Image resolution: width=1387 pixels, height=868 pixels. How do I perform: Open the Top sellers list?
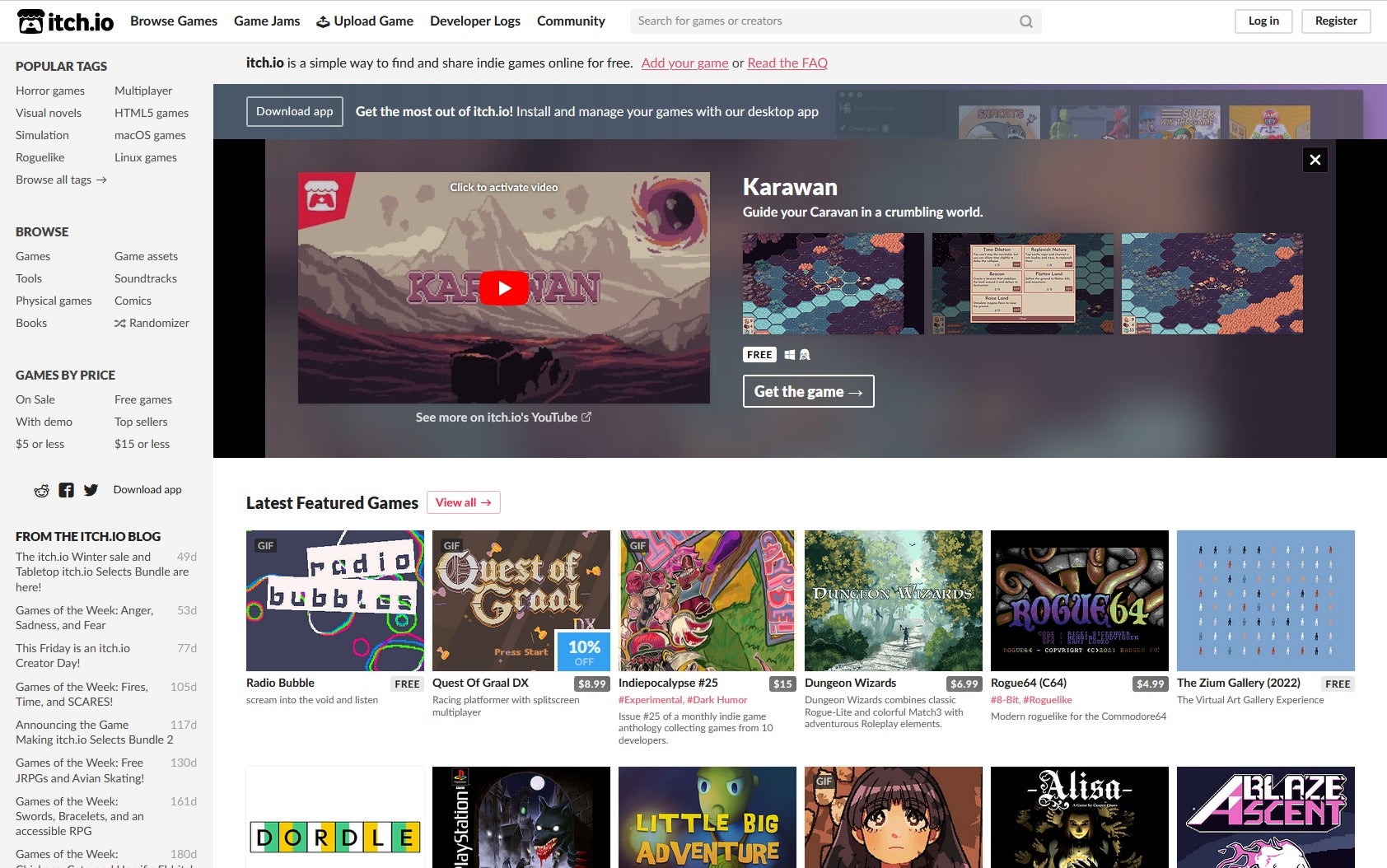point(141,422)
